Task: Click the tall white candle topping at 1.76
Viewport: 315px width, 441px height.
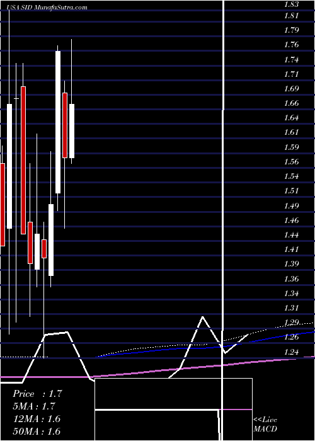Action: tap(58, 122)
